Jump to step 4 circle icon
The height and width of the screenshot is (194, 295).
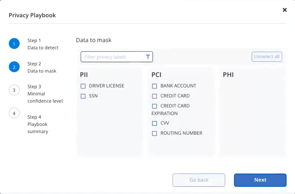click(x=14, y=113)
